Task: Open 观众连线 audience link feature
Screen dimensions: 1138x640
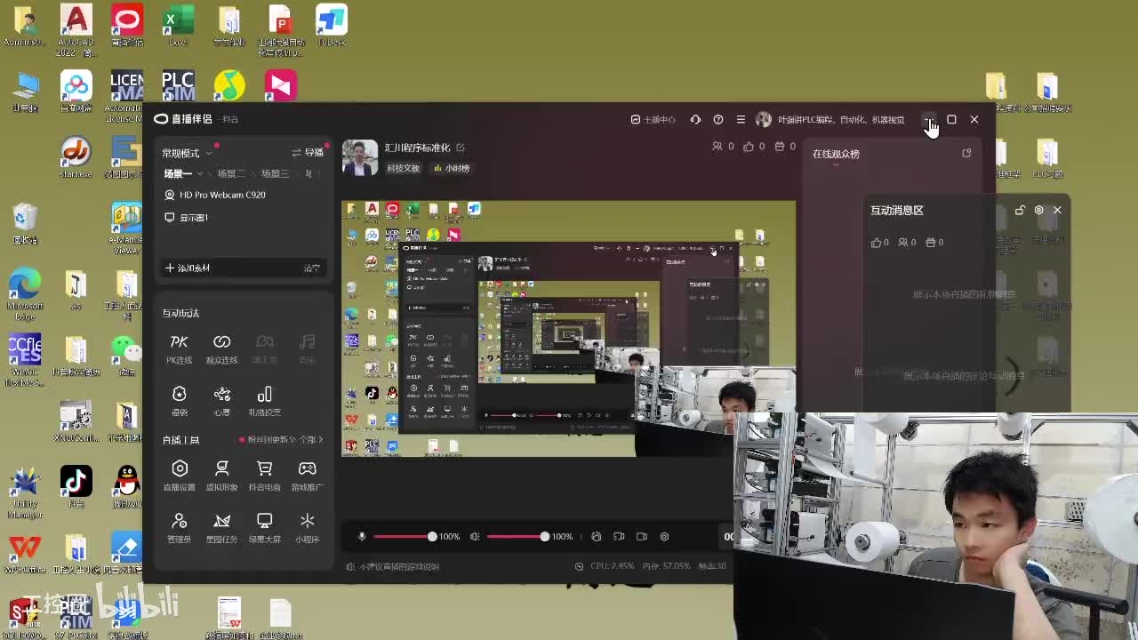Action: click(222, 349)
